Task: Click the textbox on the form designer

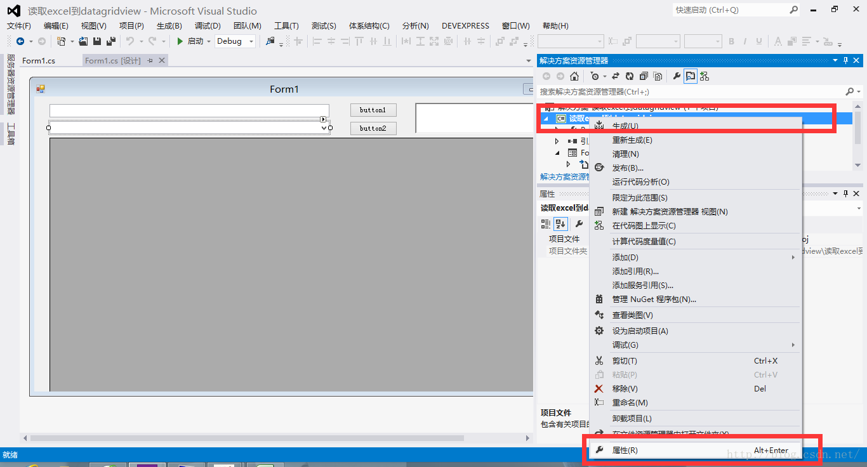Action: coord(189,110)
